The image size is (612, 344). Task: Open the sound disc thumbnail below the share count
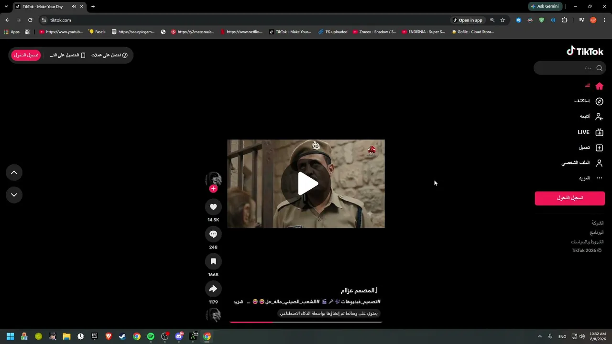click(x=213, y=315)
